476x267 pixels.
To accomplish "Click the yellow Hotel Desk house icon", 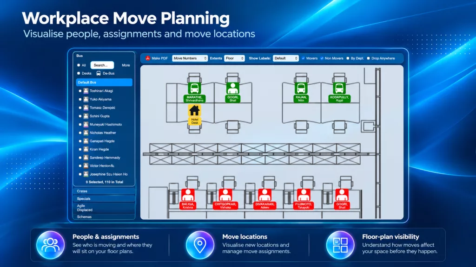I will [194, 111].
